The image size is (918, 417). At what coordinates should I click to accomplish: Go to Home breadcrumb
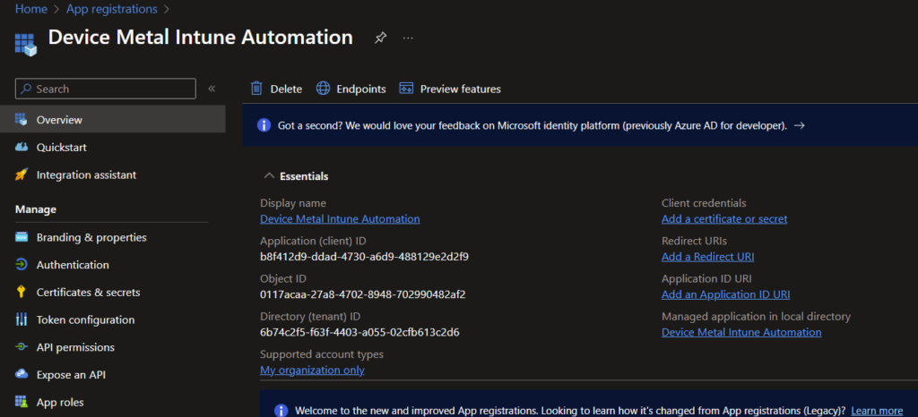pos(31,9)
